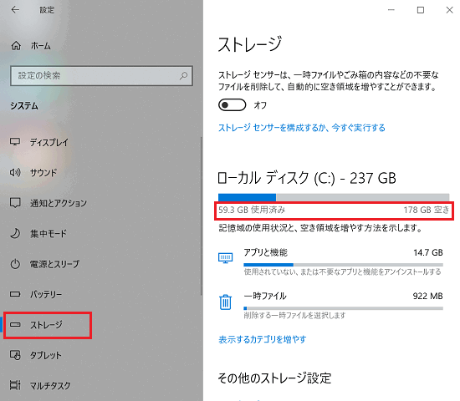The image size is (460, 401).
Task: Click the 922 MB size value
Action: [427, 296]
